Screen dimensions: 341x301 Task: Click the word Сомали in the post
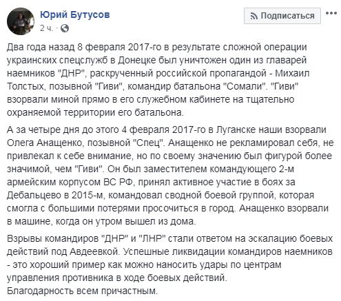[x=245, y=86]
